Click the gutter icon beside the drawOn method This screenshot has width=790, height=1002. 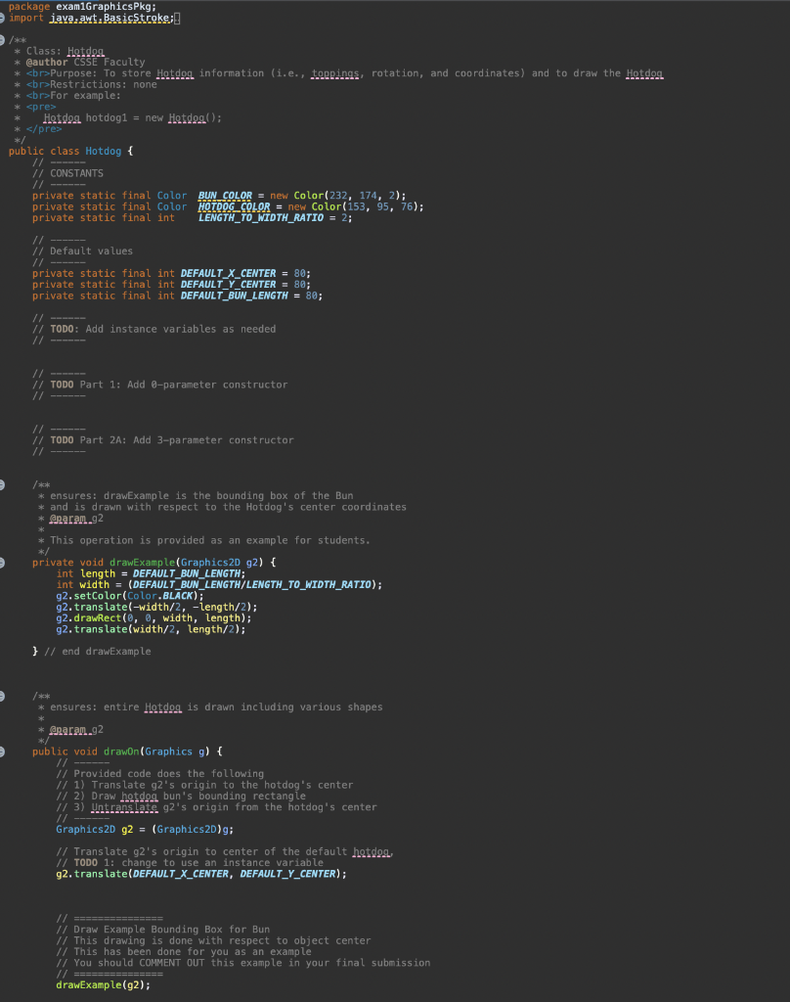pos(5,751)
